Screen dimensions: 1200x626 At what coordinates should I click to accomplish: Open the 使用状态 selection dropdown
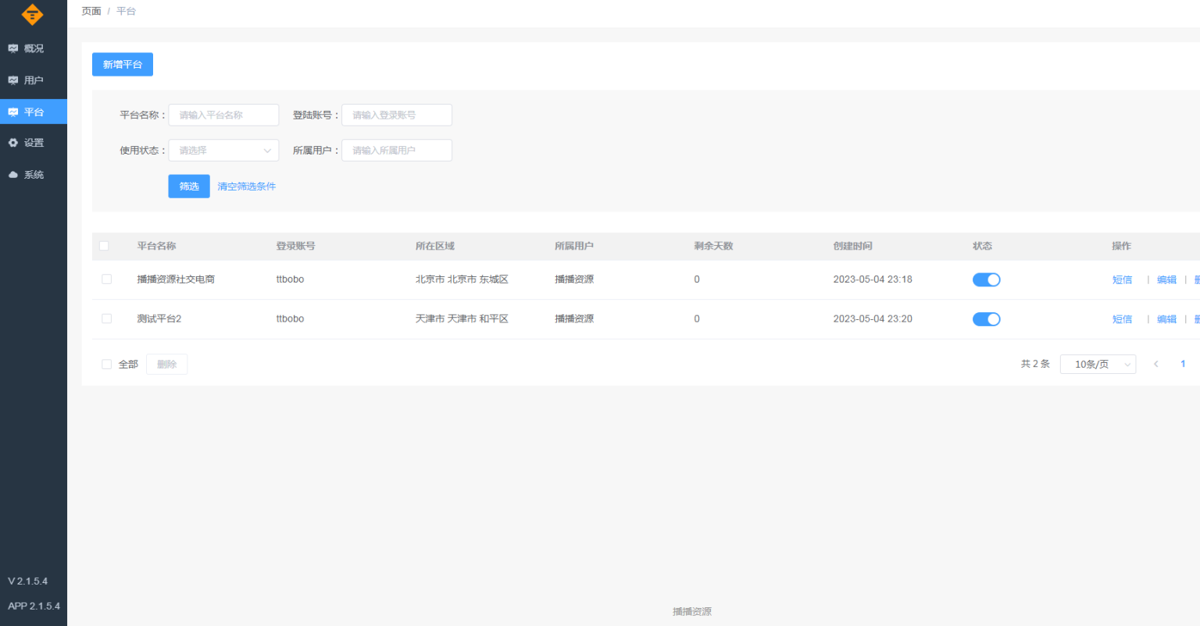click(x=223, y=150)
